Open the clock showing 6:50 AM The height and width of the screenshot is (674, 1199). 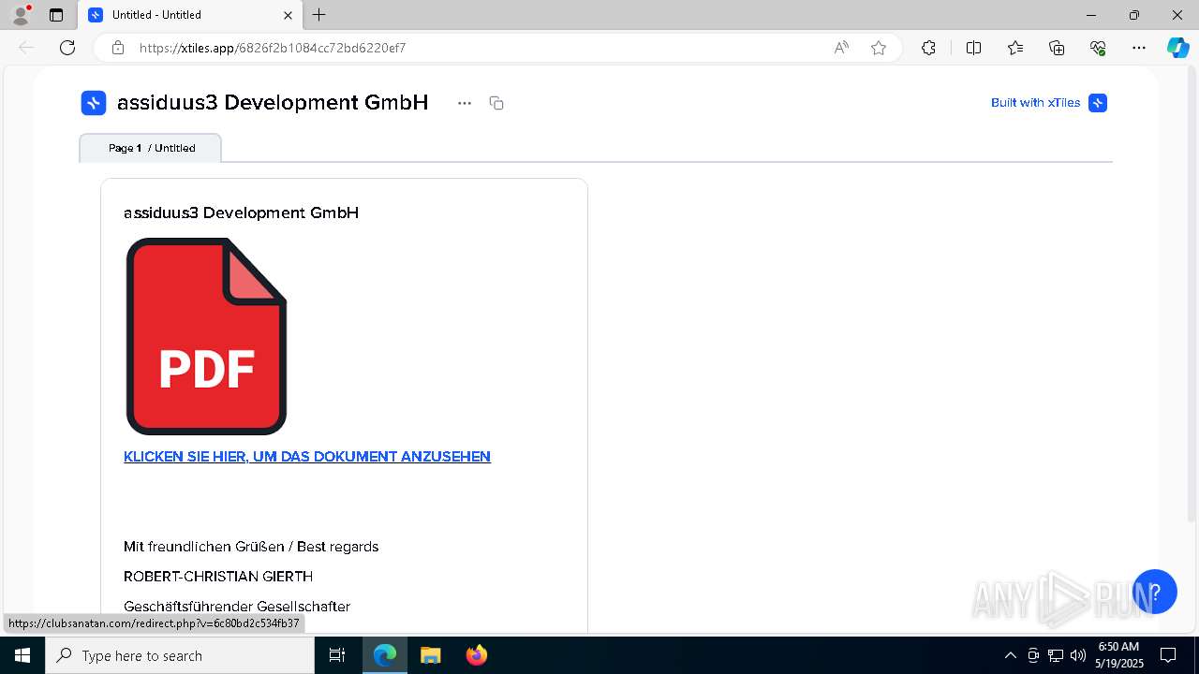1119,655
